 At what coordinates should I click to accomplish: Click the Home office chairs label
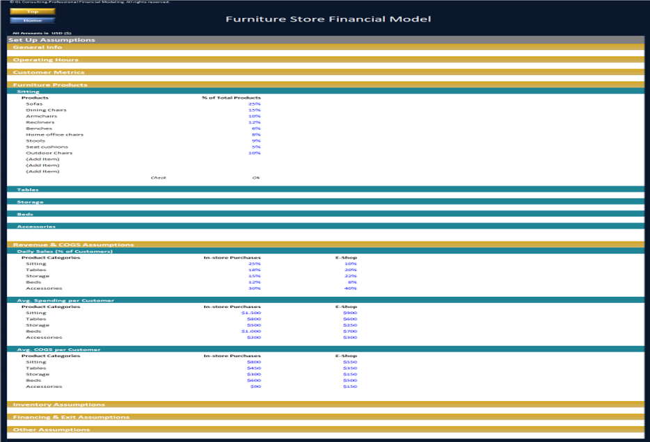[54, 135]
